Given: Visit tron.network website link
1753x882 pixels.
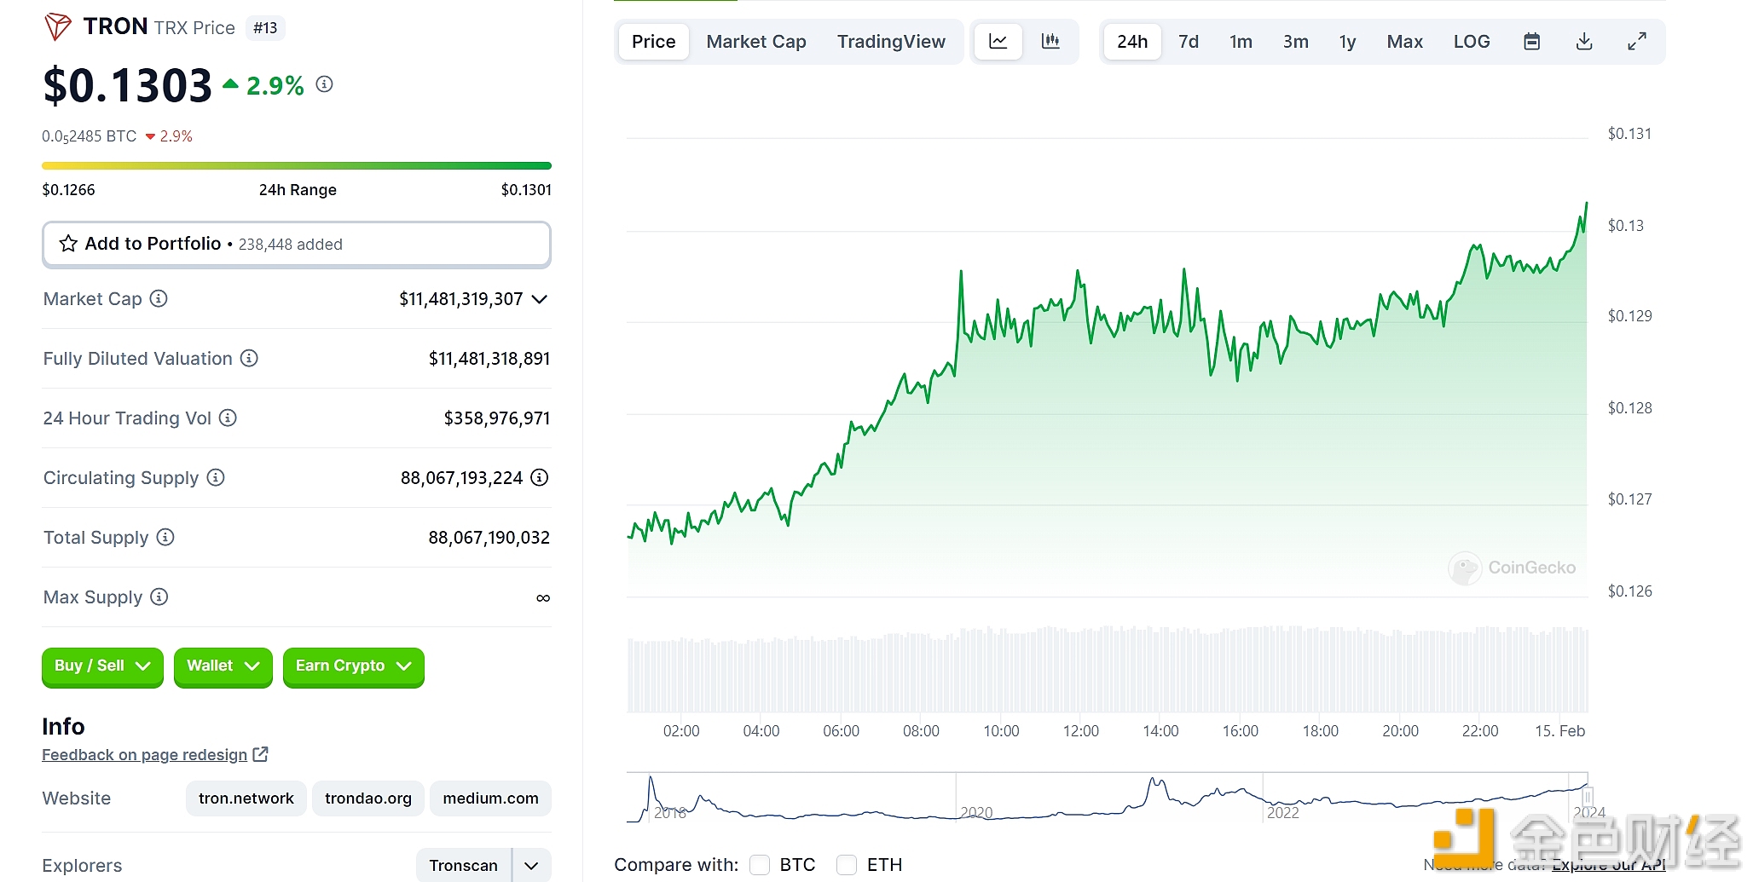Looking at the screenshot, I should click(x=246, y=798).
